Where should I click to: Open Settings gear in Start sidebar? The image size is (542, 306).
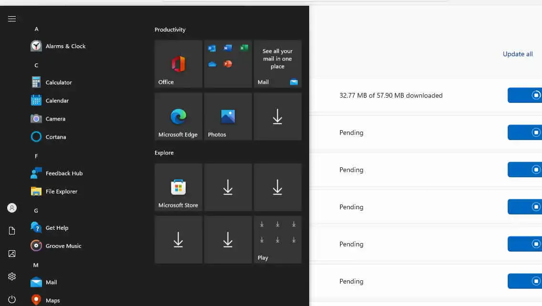click(x=12, y=276)
